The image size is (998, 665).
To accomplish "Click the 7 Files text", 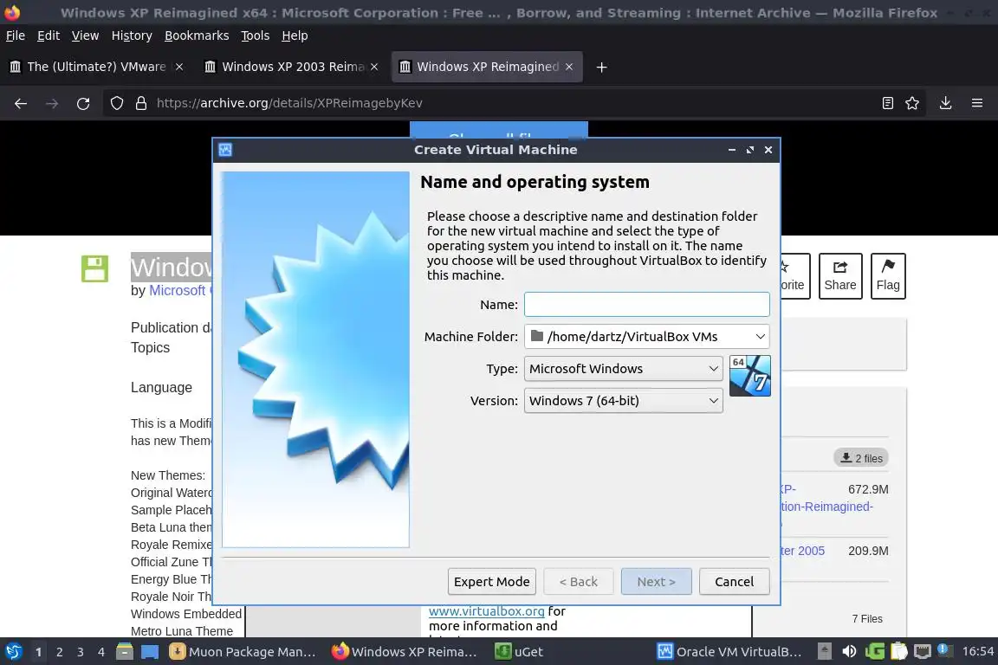I will point(867,618).
